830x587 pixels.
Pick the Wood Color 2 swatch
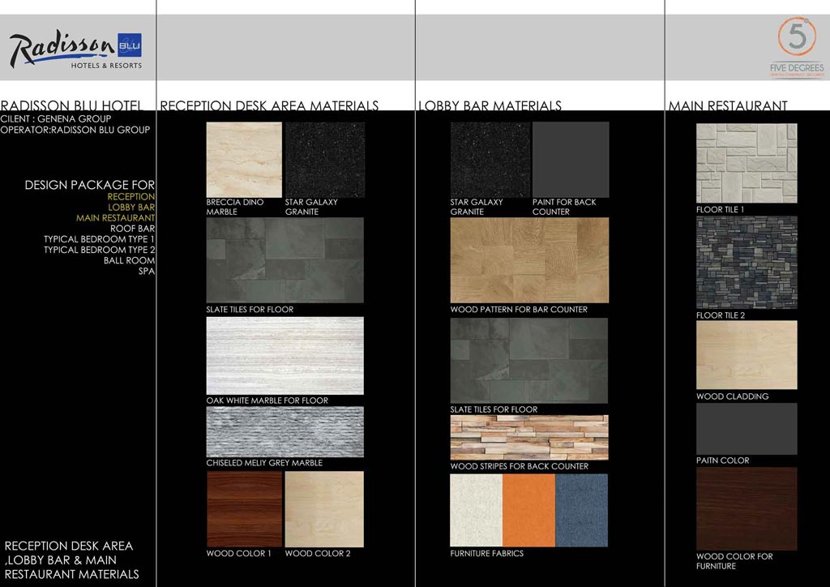[x=324, y=509]
